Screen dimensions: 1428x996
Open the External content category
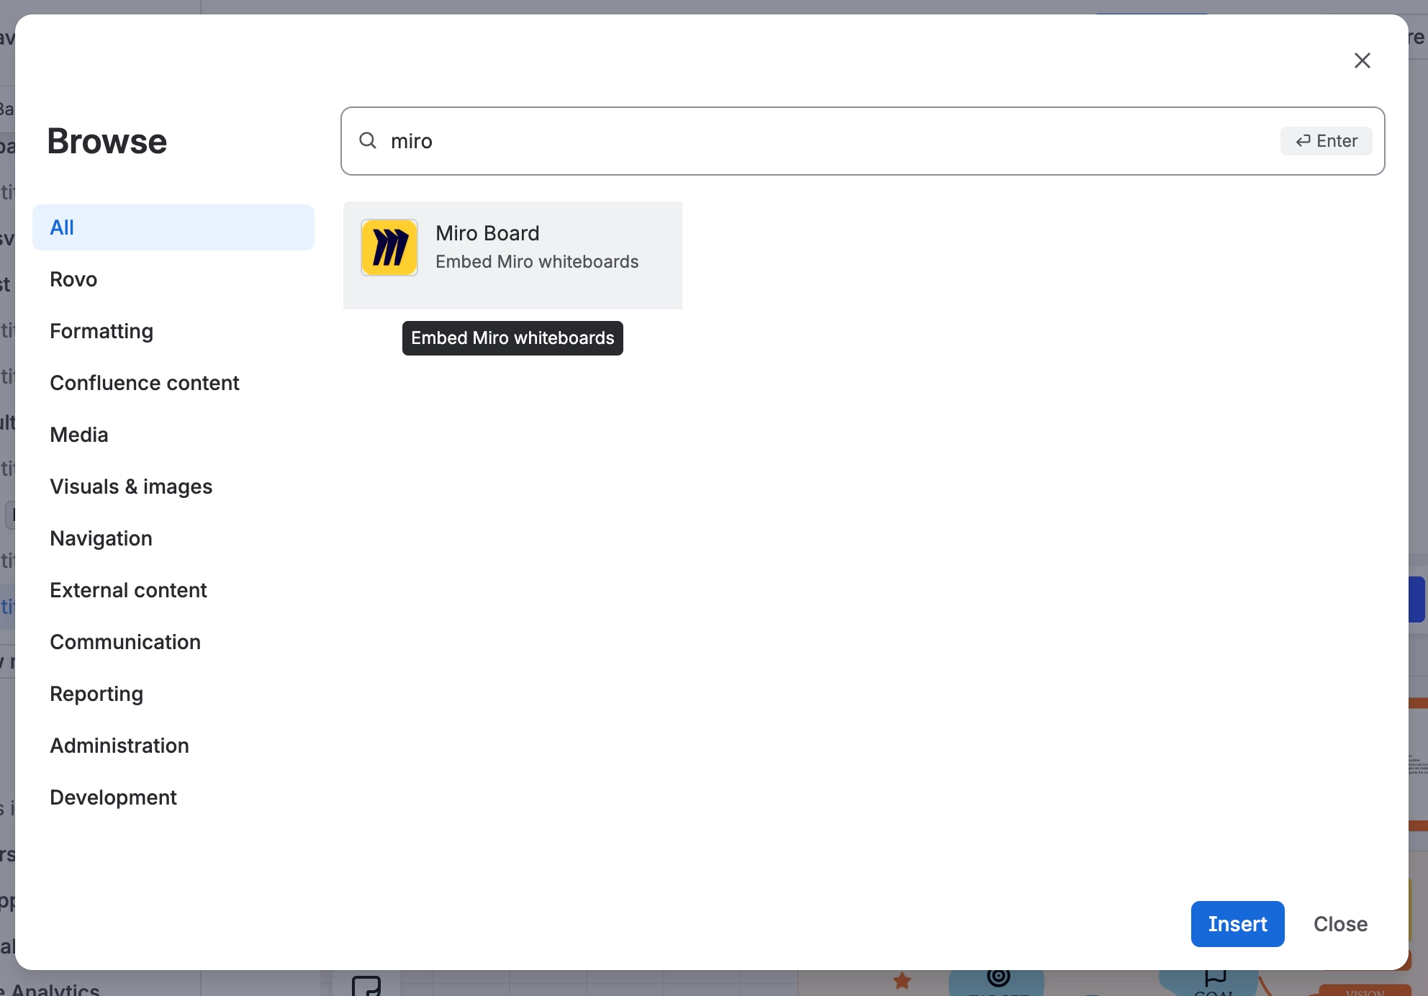tap(173, 590)
